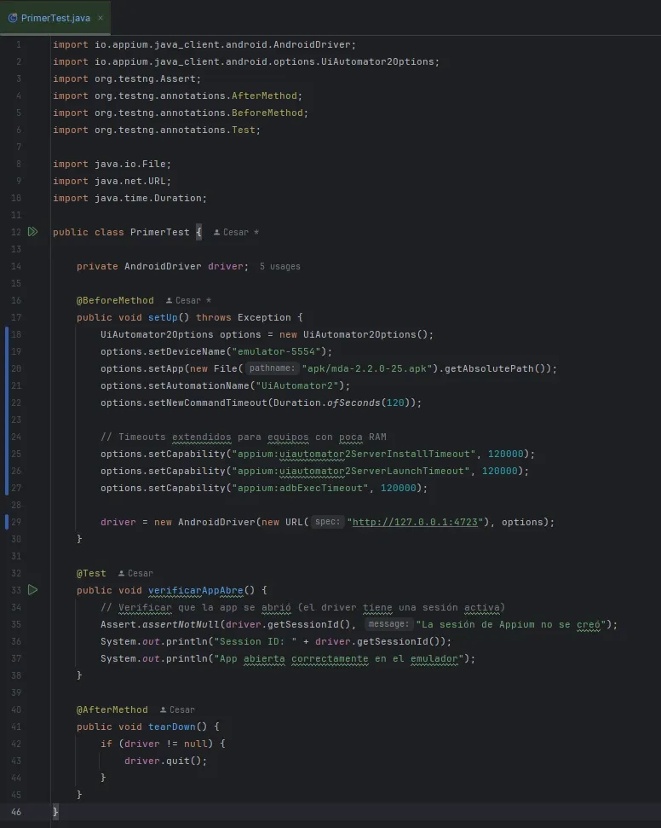Click the uiautomator2ServerLaunchTimeout capability string
This screenshot has height=828, width=661.
tap(351, 471)
